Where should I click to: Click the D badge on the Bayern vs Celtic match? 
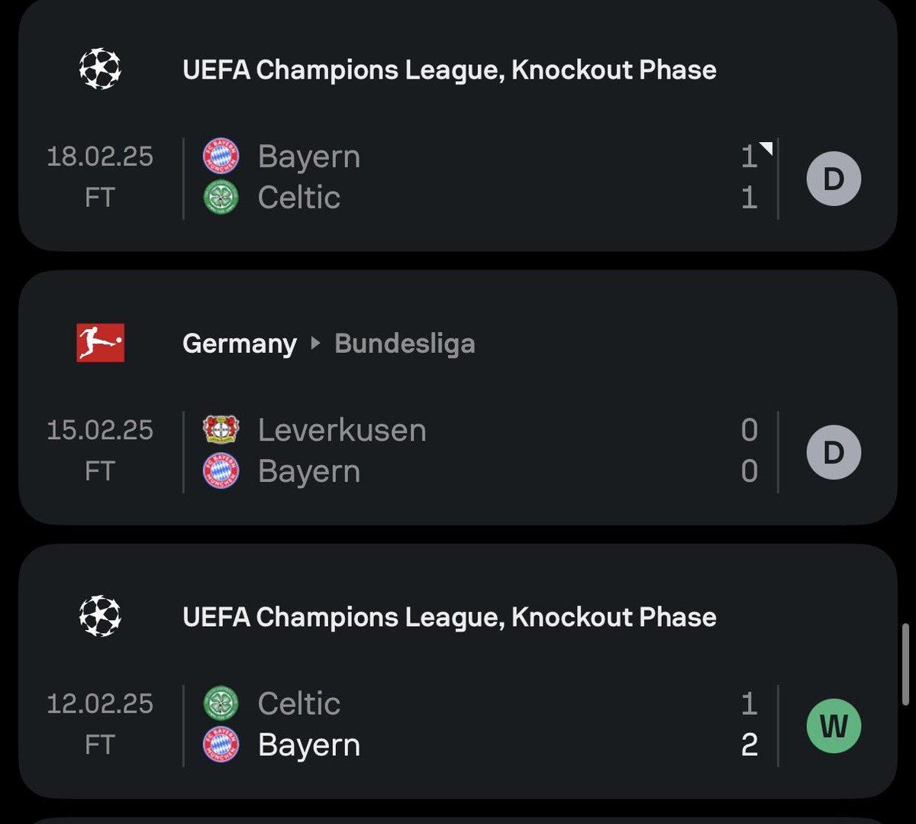click(834, 179)
